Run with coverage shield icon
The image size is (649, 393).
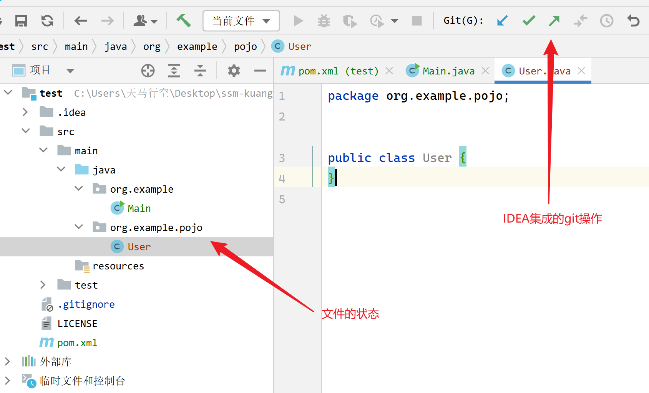[350, 21]
